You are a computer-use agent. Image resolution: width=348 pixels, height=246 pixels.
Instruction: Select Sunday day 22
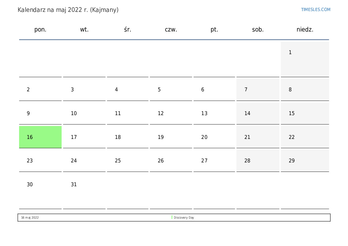click(x=305, y=137)
